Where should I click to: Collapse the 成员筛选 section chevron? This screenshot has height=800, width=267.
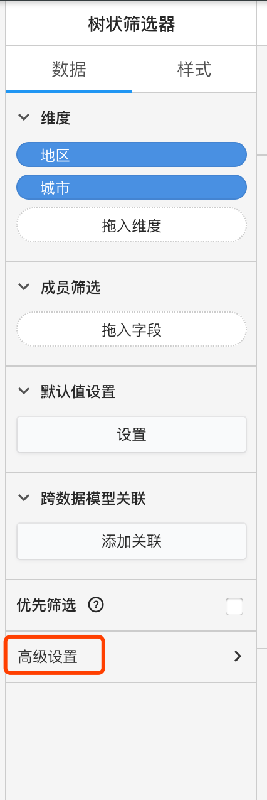[24, 287]
